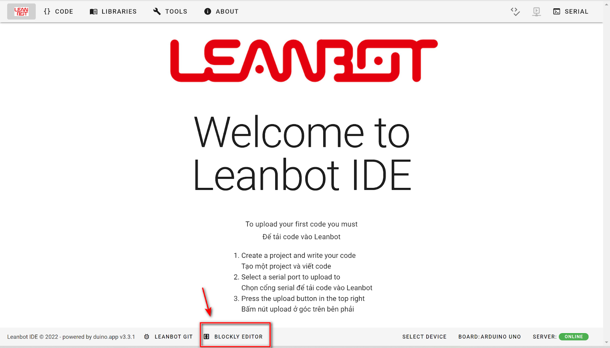
Task: Click 'Bấm nút upload ở góc trên bên phải'
Action: tap(298, 309)
